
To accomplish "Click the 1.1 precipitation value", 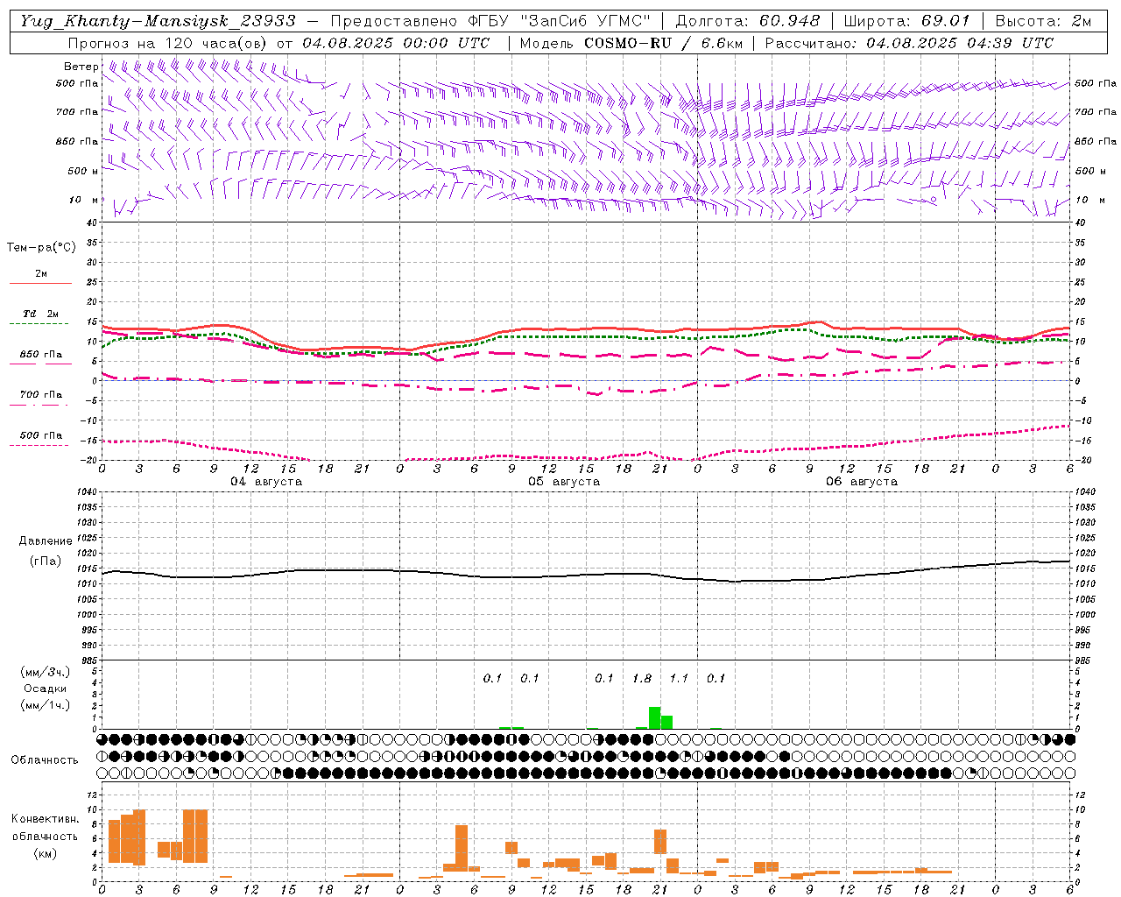I will pos(679,678).
